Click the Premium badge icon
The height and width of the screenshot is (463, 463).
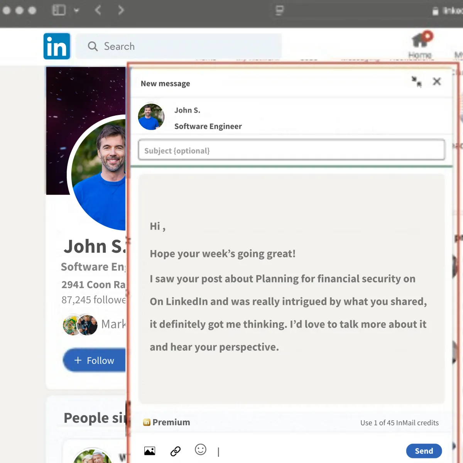147,422
